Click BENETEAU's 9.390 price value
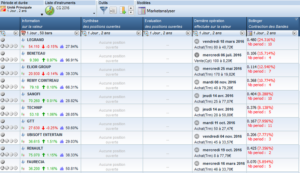300x173 pixels. [34, 60]
